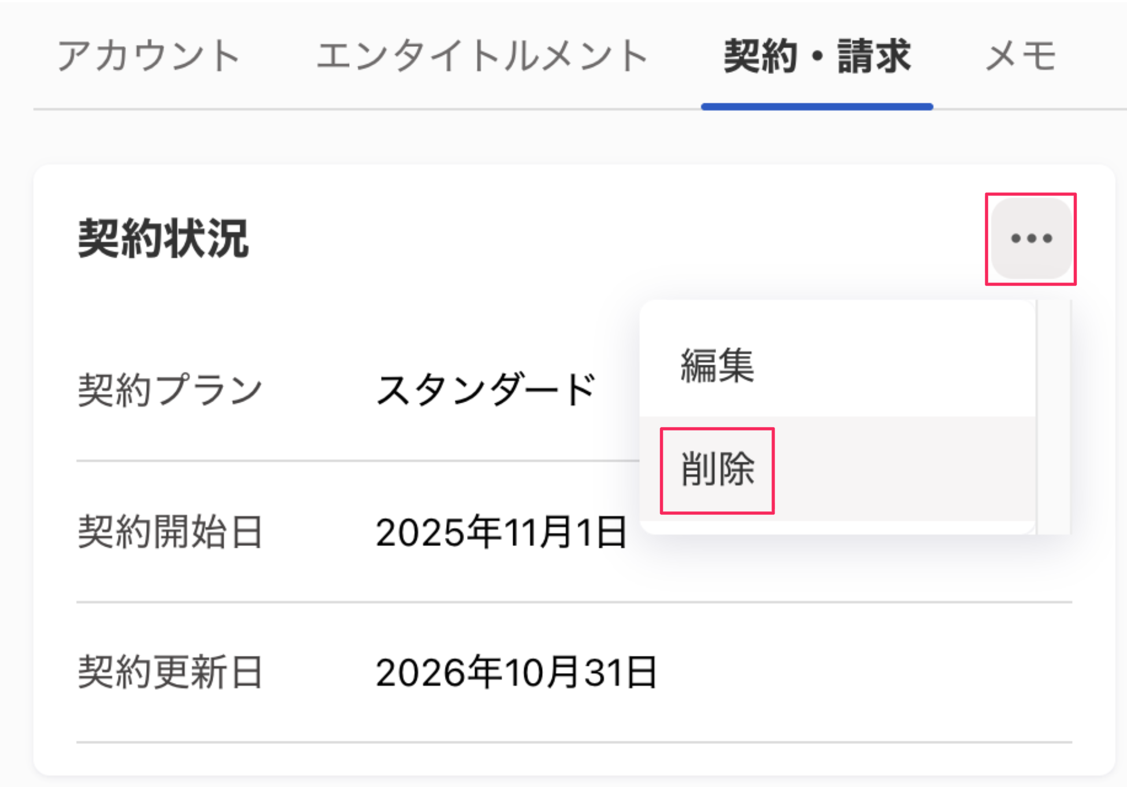Click the 契約更新日 field label
This screenshot has width=1127, height=787.
tap(170, 672)
